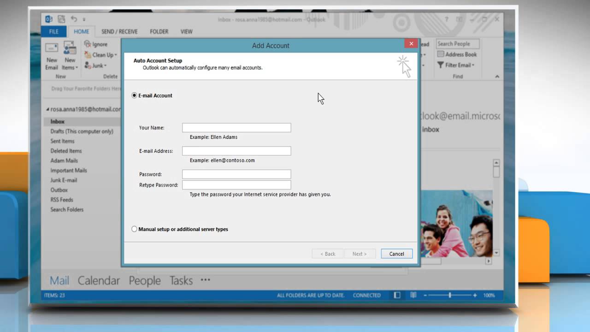The width and height of the screenshot is (590, 332).
Task: Open the Sent Items folder
Action: tap(62, 141)
